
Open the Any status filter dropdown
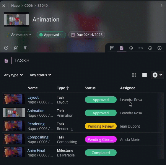pos(40,75)
